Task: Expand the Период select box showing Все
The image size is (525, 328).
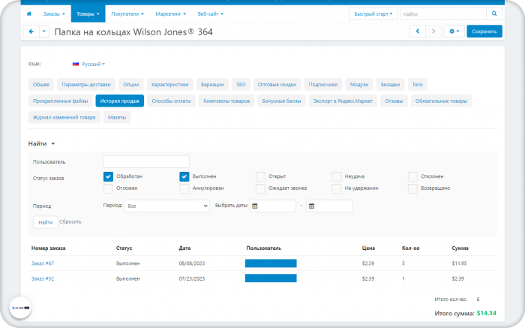Action: (166, 206)
